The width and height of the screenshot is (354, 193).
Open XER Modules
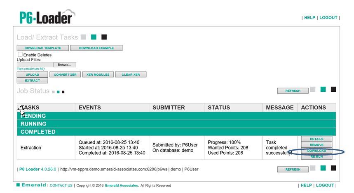[x=98, y=75]
